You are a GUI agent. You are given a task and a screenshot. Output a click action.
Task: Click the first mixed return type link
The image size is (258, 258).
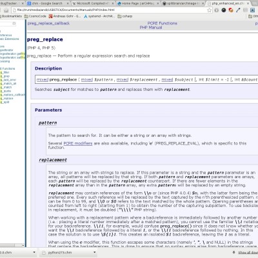[x=43, y=79]
